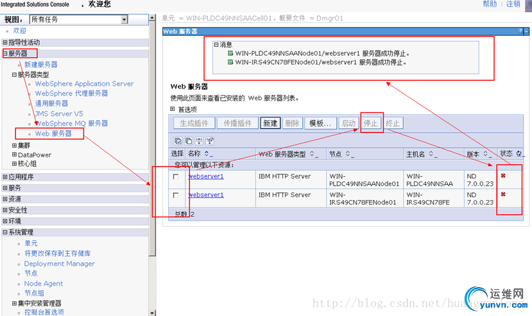
Task: Expand 环境 section
Action: 4,221
